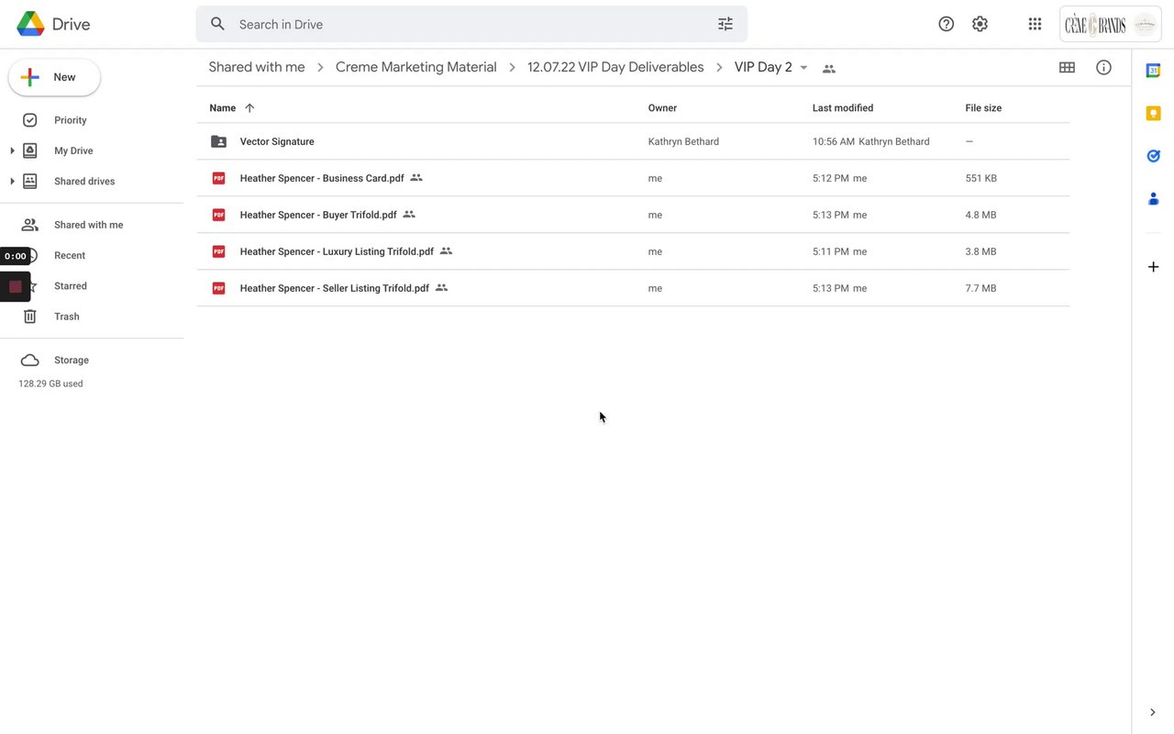The height and width of the screenshot is (734, 1174).
Task: Open the VIP Day 2 folder dropdown
Action: 803,68
